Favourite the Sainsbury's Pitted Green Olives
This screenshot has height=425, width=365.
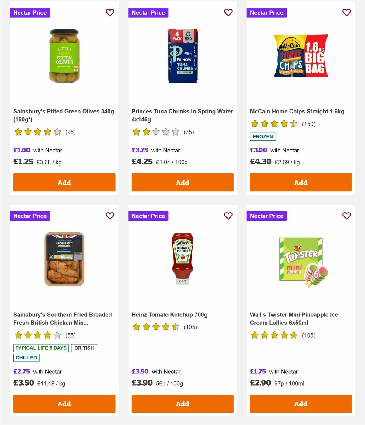pos(110,12)
